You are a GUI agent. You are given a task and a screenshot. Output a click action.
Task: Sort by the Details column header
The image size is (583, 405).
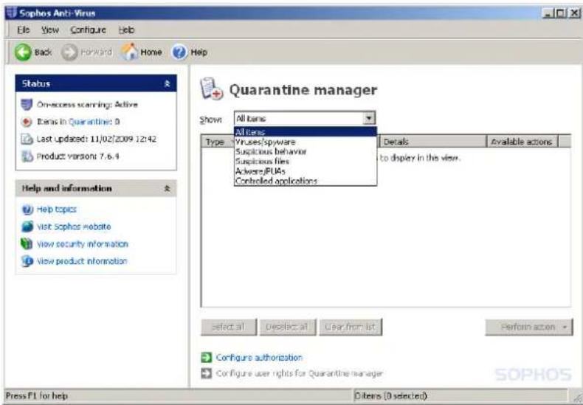click(x=433, y=142)
